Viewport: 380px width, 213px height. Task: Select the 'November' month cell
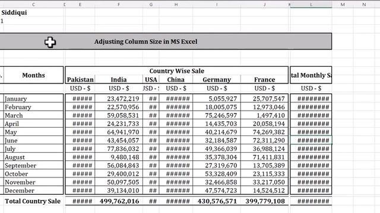[33, 182]
